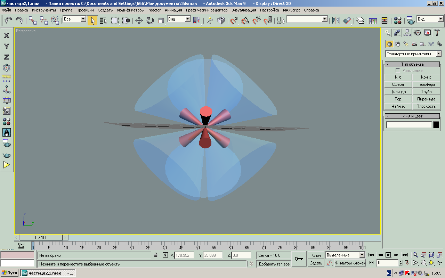Switch to the Display panel tab
The width and height of the screenshot is (445, 278).
(x=427, y=33)
